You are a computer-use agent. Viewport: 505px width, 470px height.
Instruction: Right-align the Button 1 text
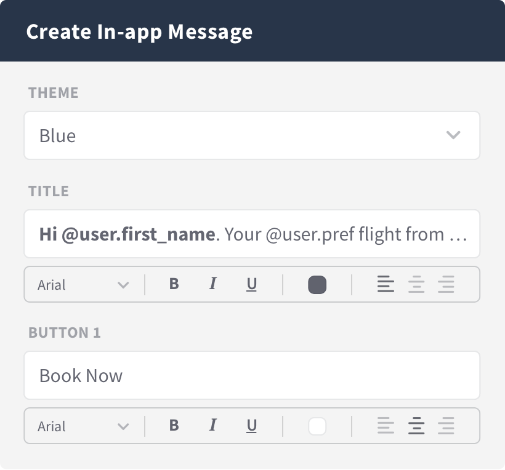click(x=446, y=426)
